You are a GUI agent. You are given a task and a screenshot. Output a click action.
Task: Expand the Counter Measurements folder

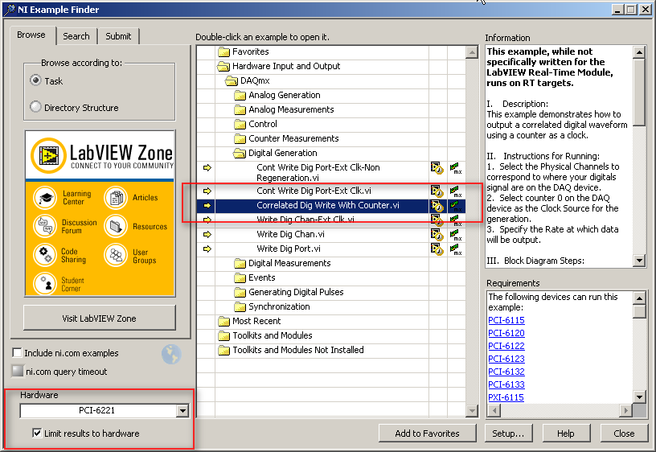[x=240, y=138]
